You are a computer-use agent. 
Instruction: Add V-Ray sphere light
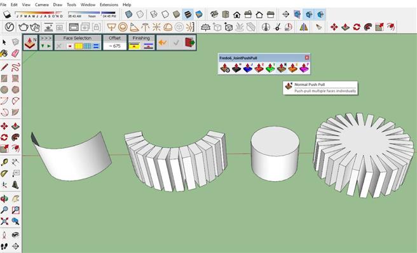[123, 27]
